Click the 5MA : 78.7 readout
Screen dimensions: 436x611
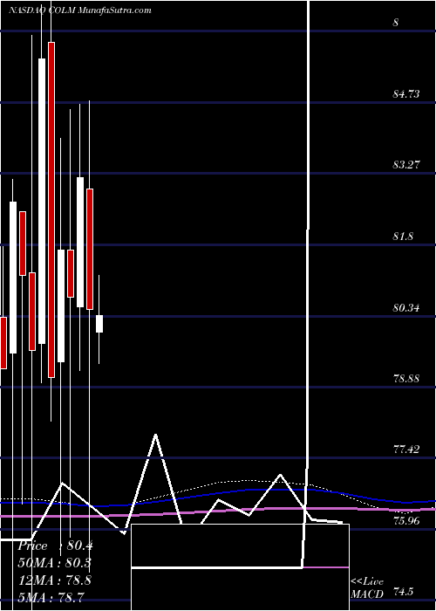coord(51,596)
